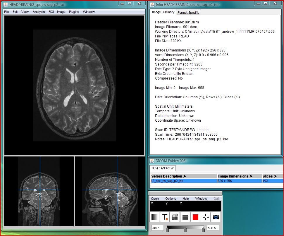Select the text annotation T icon
The image size is (284, 236).
(x=165, y=217)
